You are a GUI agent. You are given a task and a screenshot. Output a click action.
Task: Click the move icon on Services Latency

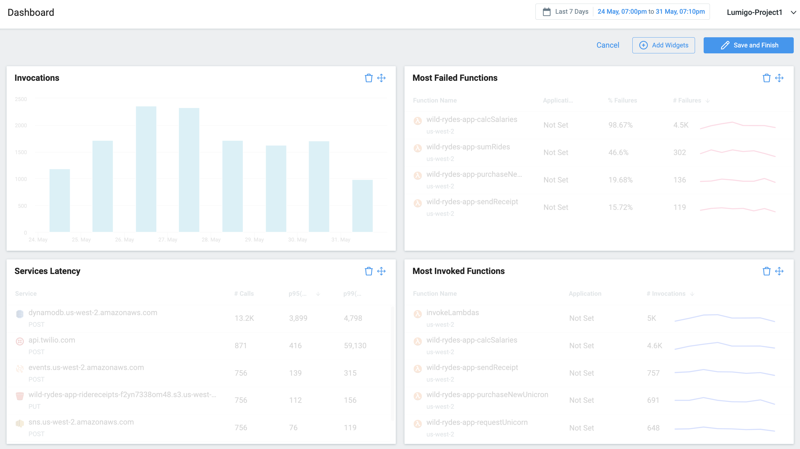[382, 271]
